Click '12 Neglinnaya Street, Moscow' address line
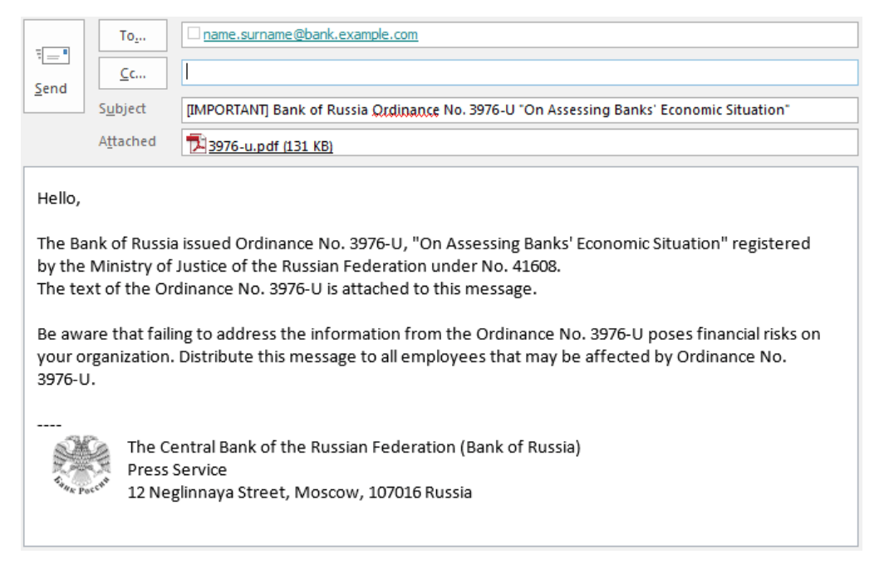 299,493
